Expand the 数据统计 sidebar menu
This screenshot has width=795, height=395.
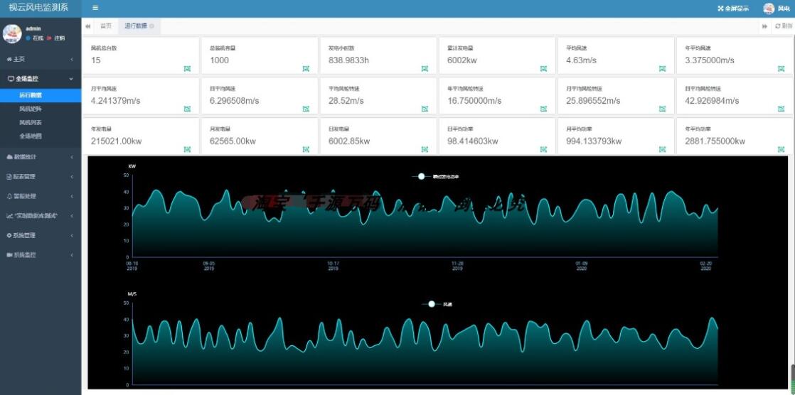pos(41,157)
